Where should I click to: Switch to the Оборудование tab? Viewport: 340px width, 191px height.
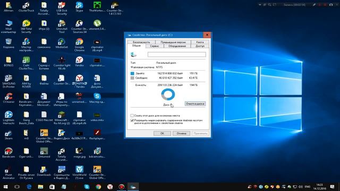click(x=177, y=46)
